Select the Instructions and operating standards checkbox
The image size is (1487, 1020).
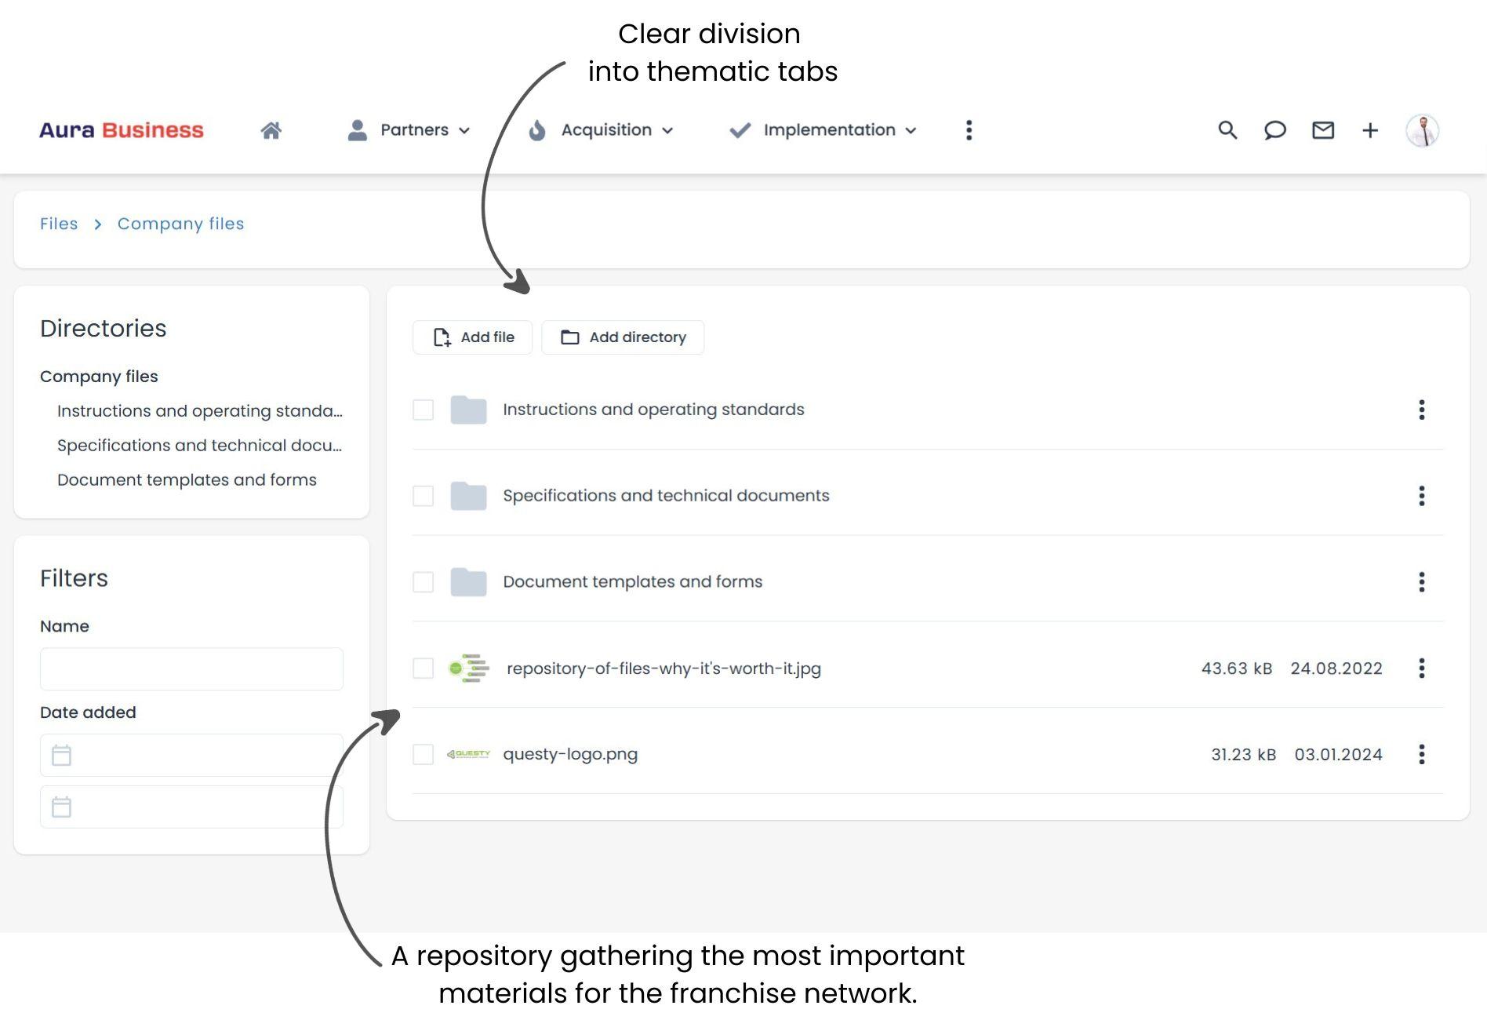[x=423, y=410]
